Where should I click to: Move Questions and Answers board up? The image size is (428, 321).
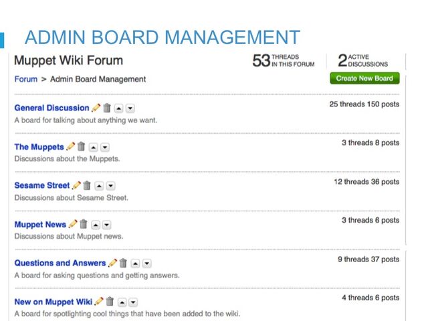point(135,263)
